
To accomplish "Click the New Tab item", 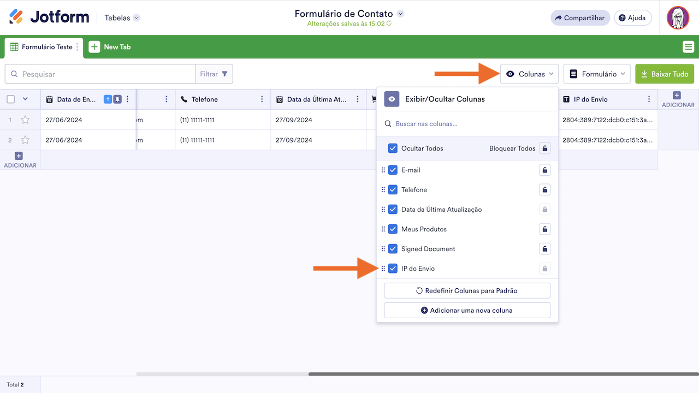I will coord(110,47).
